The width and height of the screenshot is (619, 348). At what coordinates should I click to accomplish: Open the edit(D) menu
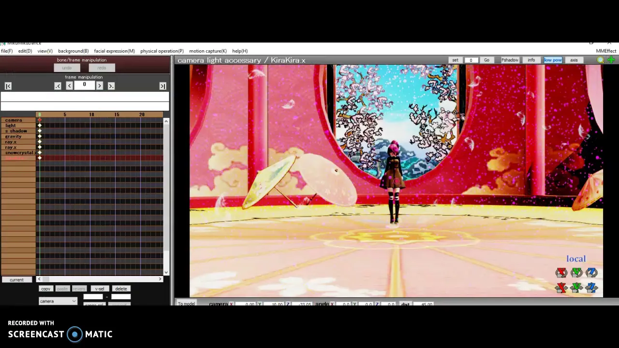[25, 51]
